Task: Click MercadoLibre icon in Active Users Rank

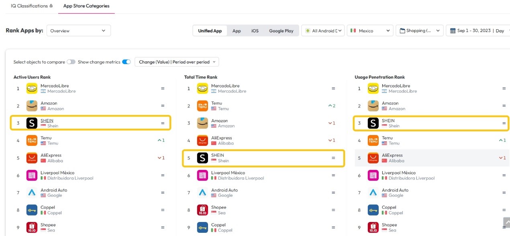Action: 32,89
